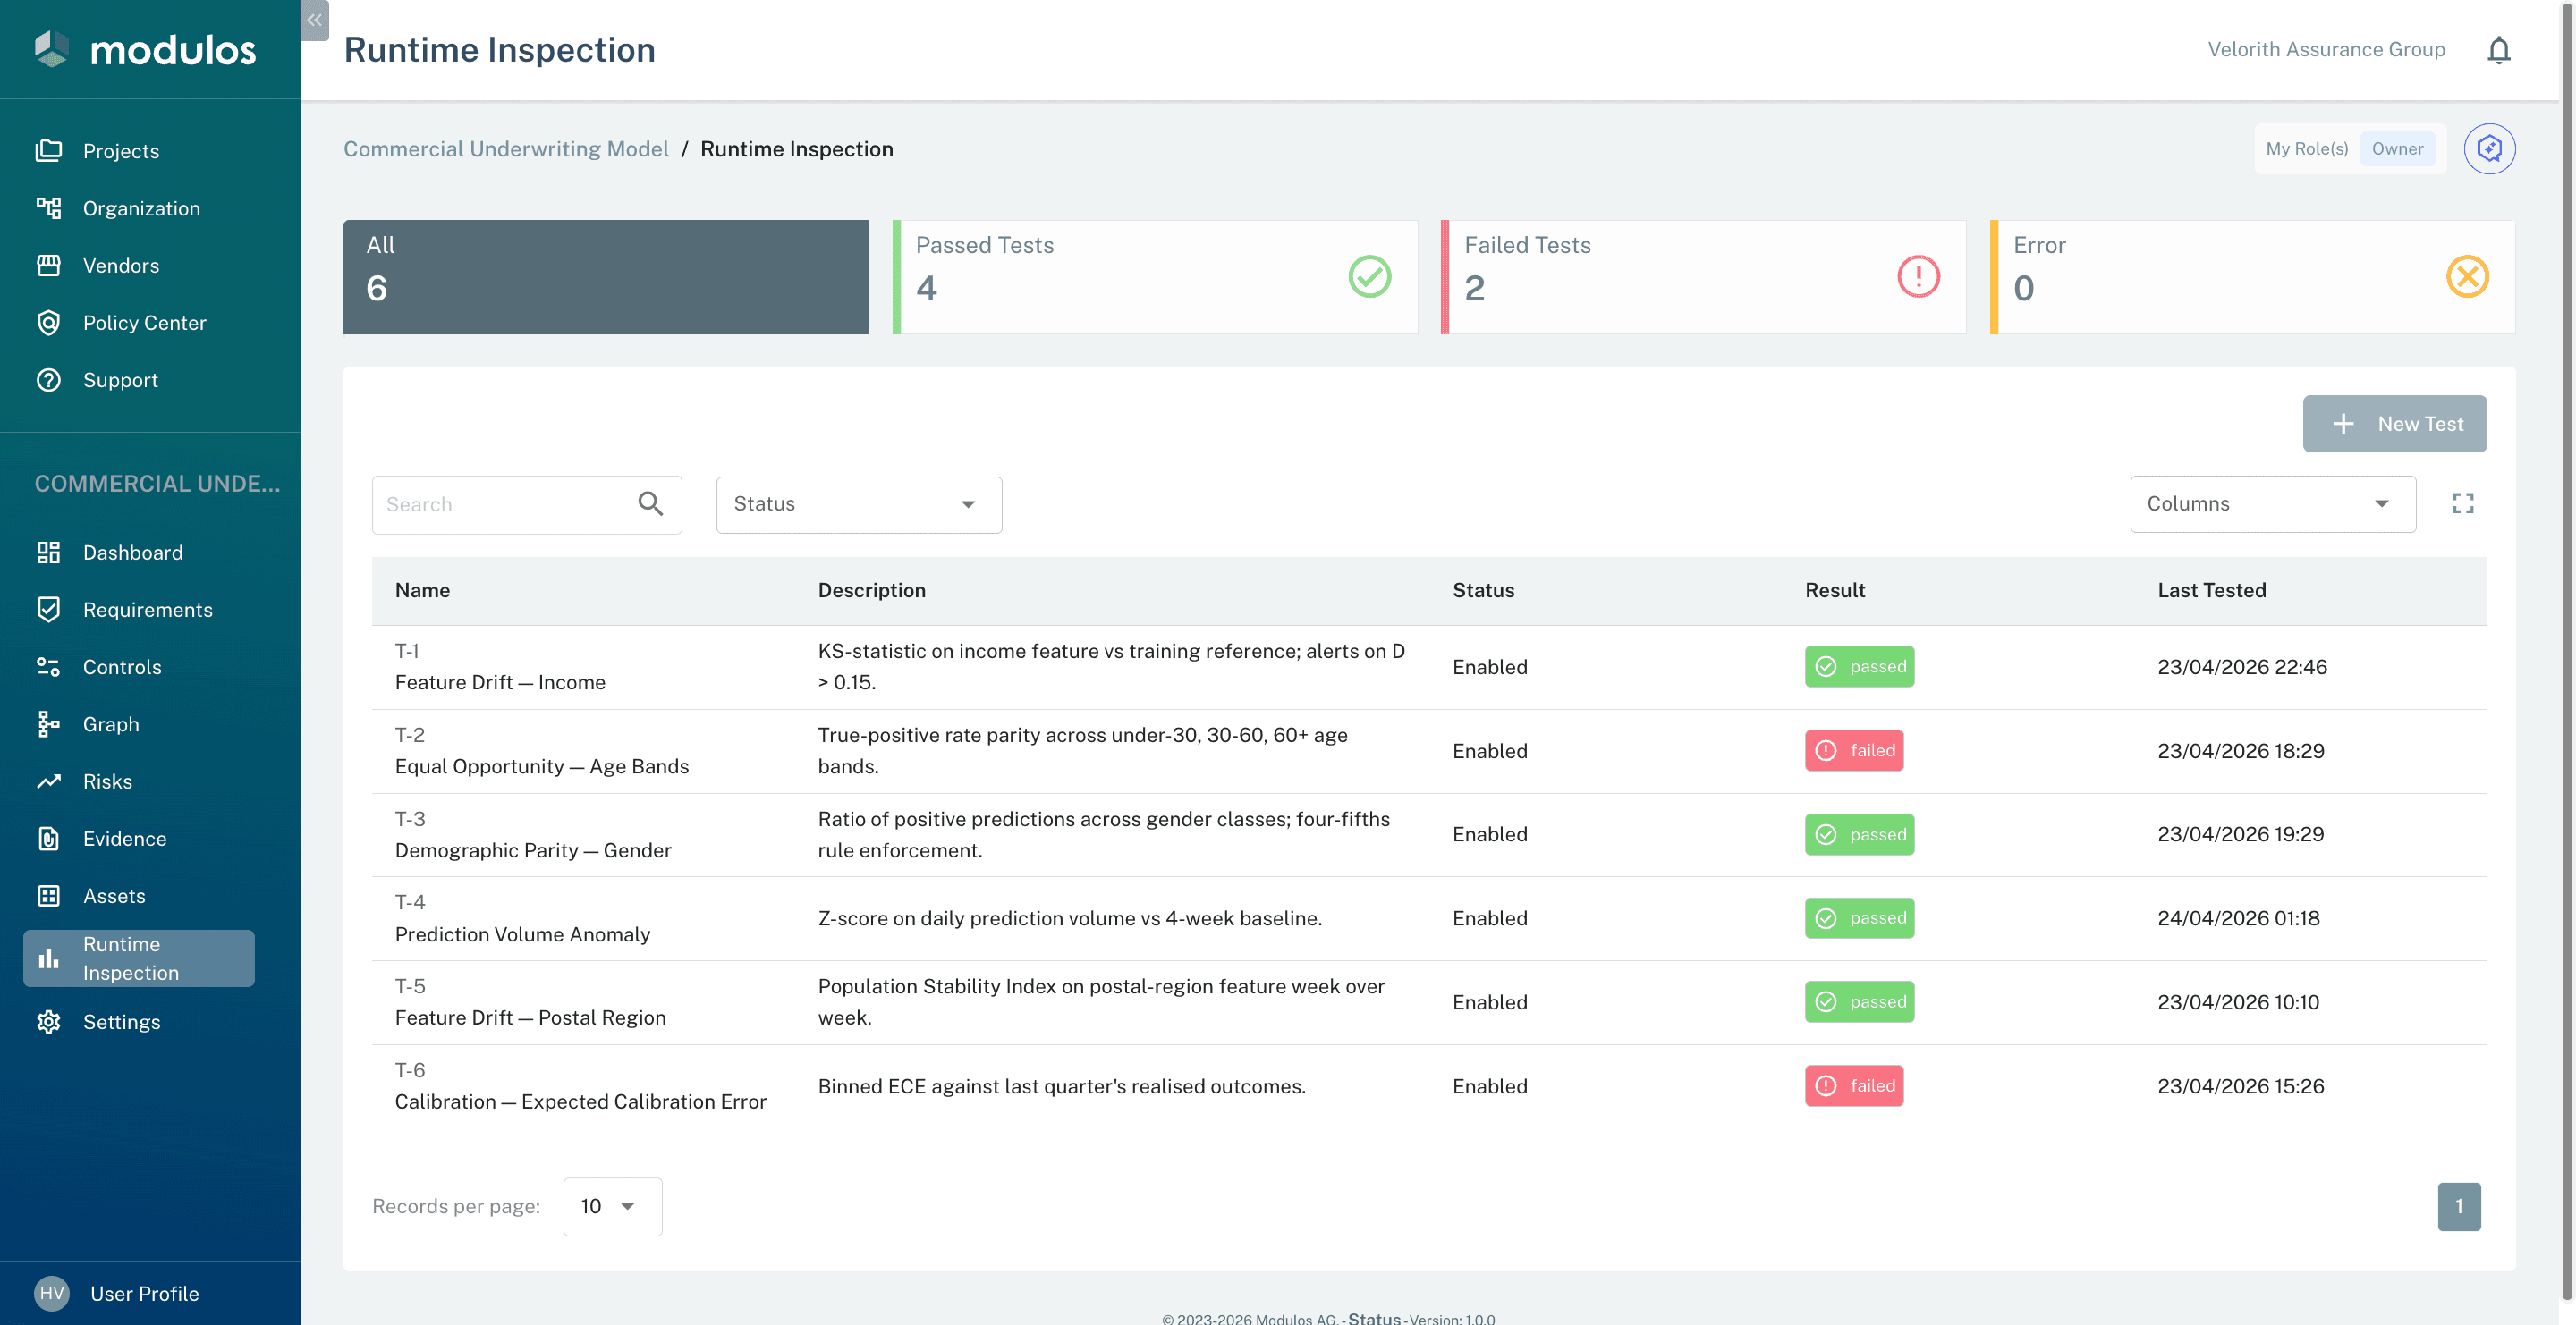
Task: Click the orange error cross icon in card
Action: click(2467, 277)
